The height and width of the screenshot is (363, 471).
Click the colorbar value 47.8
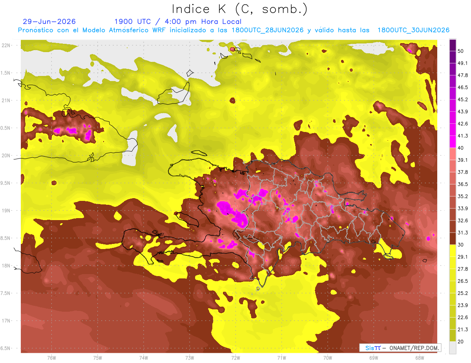(x=463, y=75)
